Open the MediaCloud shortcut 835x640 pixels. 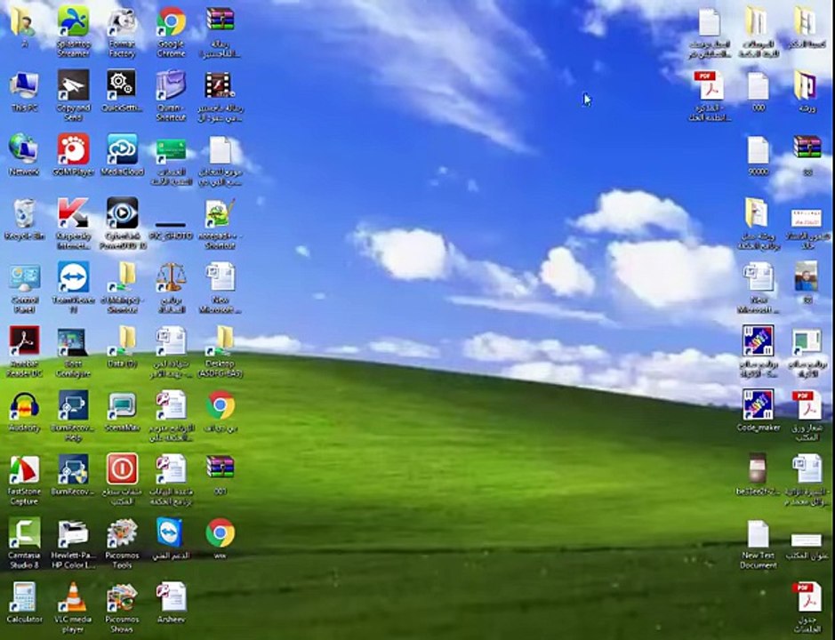coord(122,155)
